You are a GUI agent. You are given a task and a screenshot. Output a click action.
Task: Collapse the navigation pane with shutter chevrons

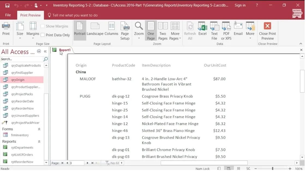tap(45, 51)
